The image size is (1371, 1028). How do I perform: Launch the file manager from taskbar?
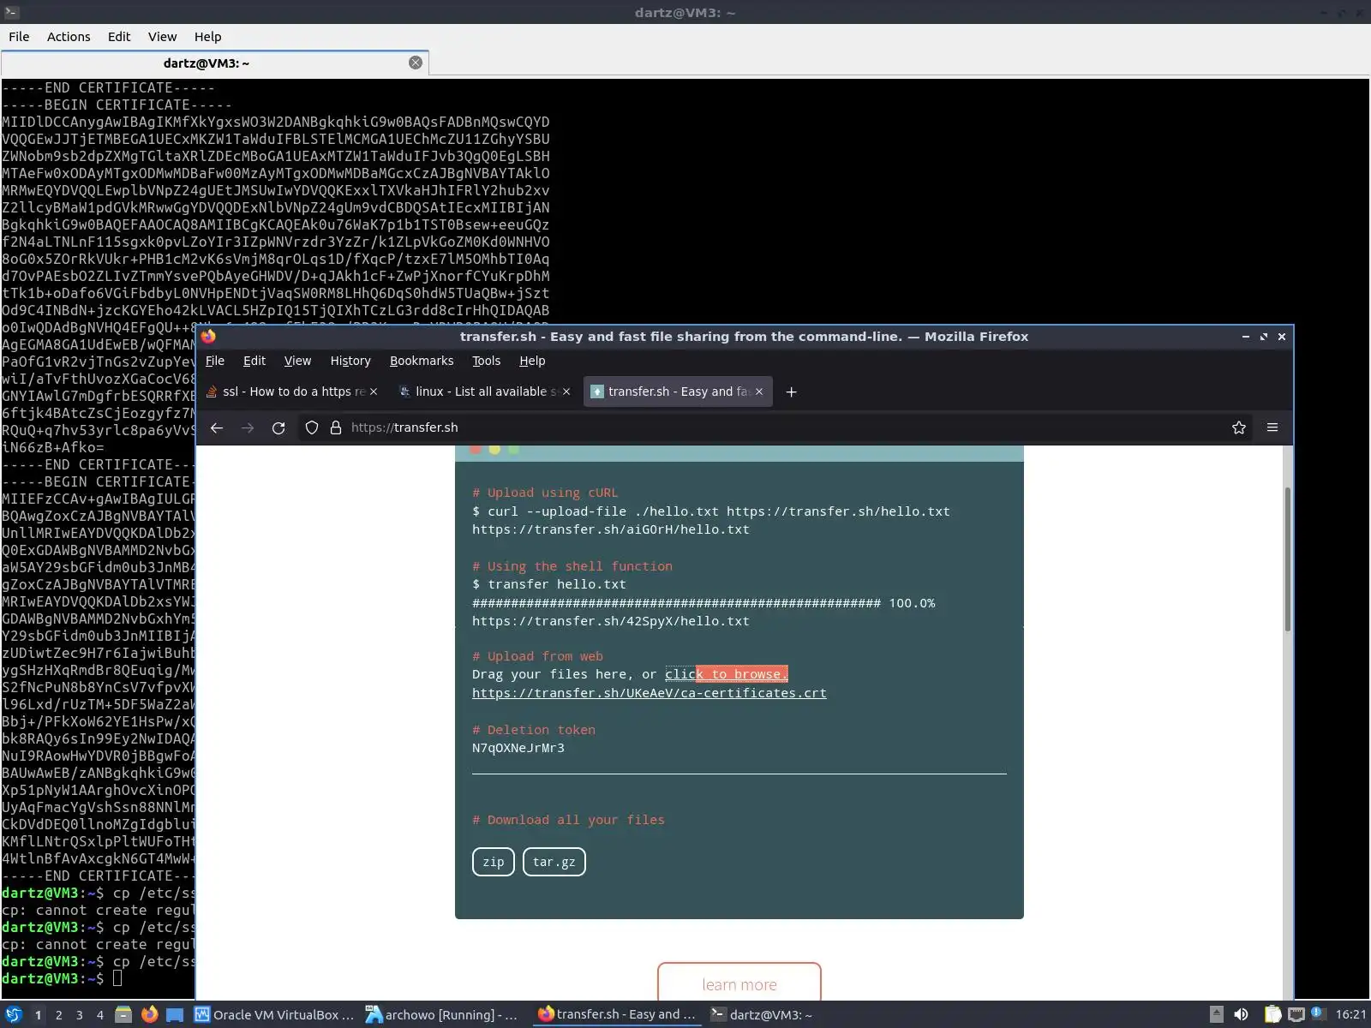click(123, 1014)
